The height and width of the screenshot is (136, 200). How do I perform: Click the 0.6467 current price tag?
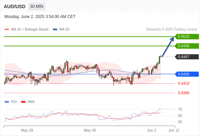[x=187, y=57]
